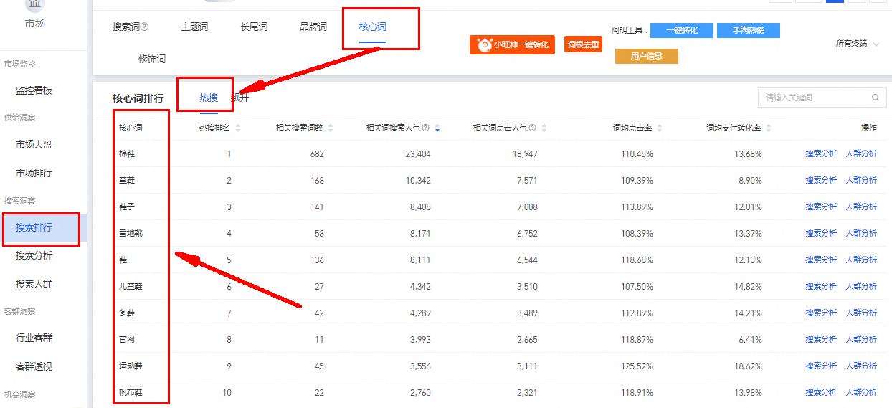
Task: Click the magnifier icon in the keyword search box
Action: [875, 98]
